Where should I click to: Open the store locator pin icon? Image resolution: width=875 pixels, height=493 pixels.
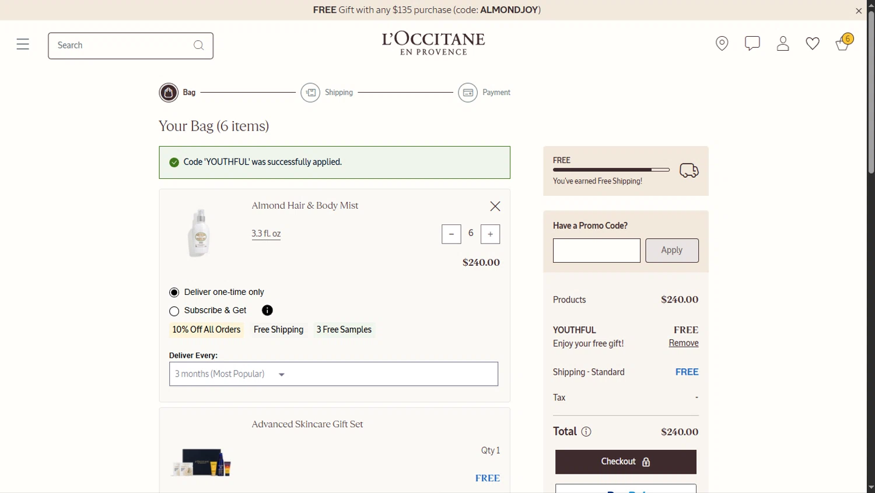tap(722, 44)
